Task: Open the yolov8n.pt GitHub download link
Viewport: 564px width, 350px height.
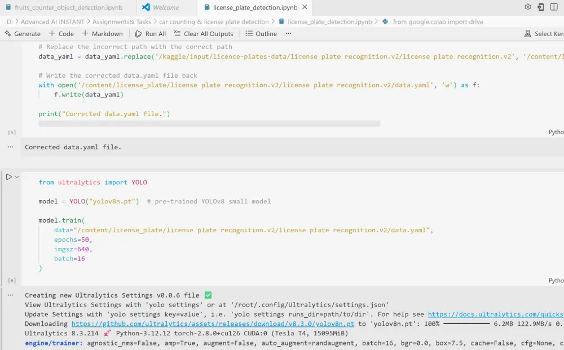Action: pyautogui.click(x=213, y=324)
